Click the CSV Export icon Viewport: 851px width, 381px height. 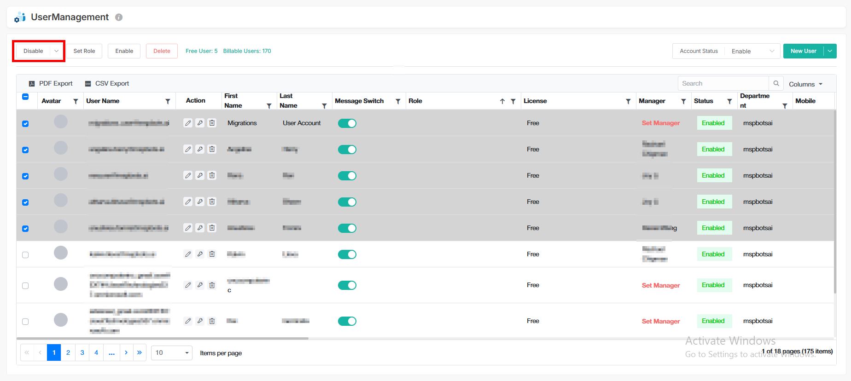pyautogui.click(x=88, y=84)
